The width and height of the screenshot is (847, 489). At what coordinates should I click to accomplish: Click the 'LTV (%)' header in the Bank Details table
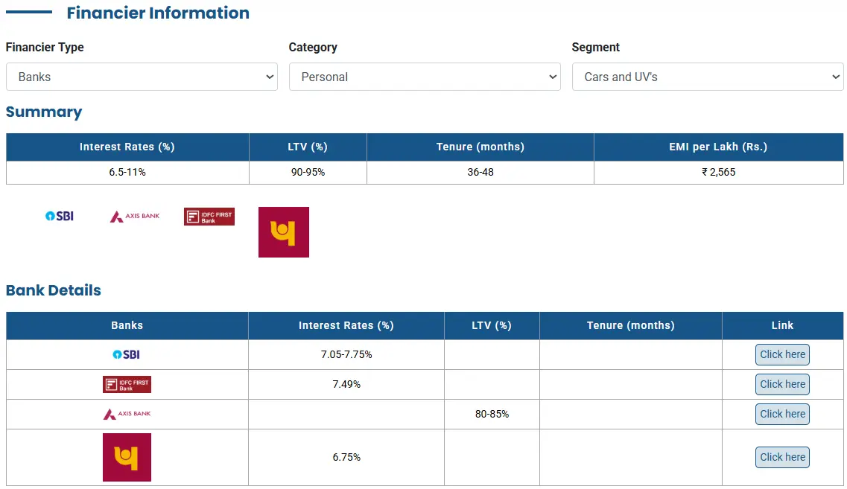click(492, 325)
